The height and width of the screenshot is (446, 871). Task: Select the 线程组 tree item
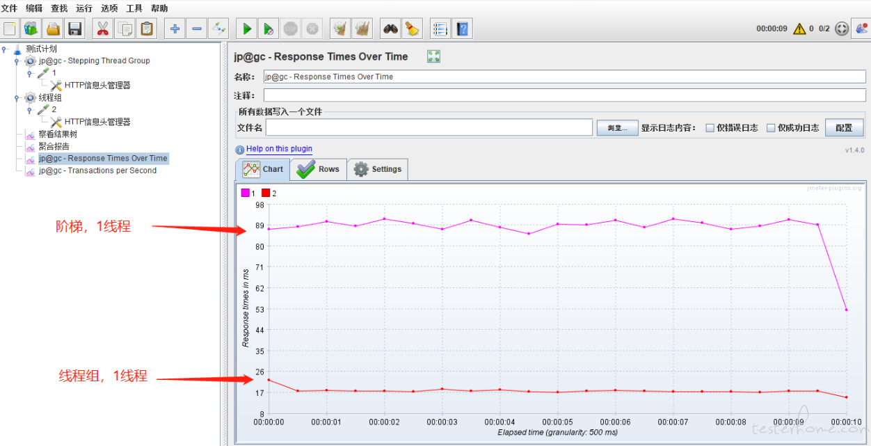(x=50, y=97)
